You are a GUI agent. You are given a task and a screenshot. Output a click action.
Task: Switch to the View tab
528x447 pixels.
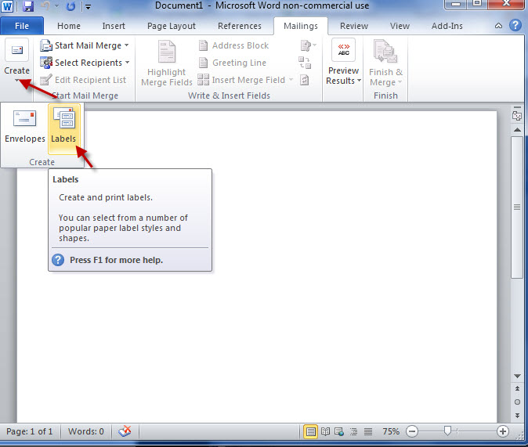400,26
